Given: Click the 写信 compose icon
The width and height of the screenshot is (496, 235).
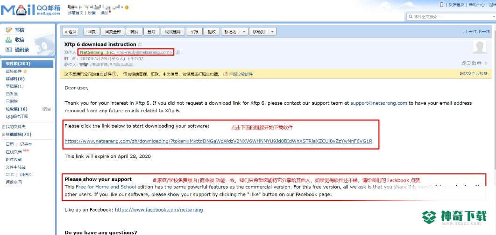Looking at the screenshot, I should [x=8, y=30].
